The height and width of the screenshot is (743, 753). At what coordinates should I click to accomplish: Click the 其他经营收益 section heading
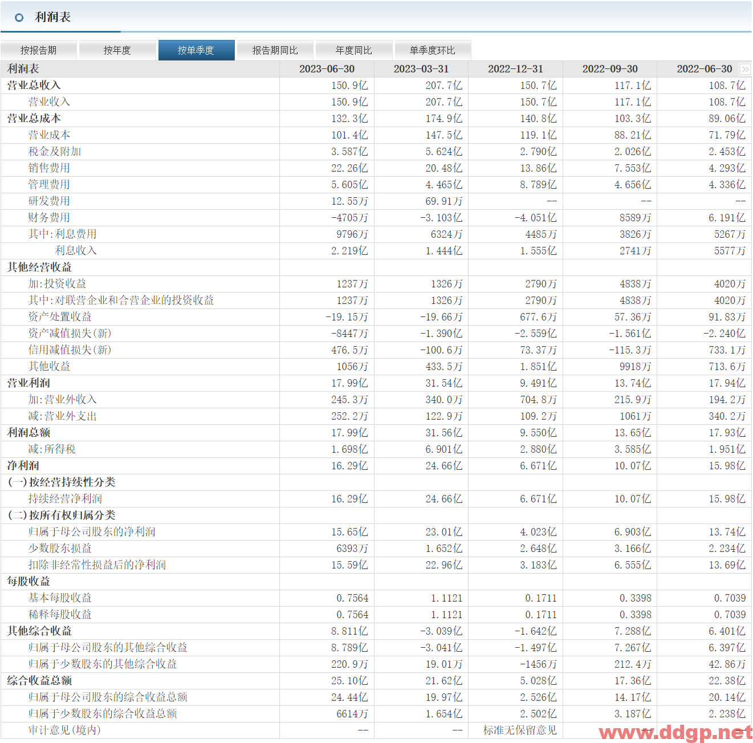pyautogui.click(x=39, y=267)
